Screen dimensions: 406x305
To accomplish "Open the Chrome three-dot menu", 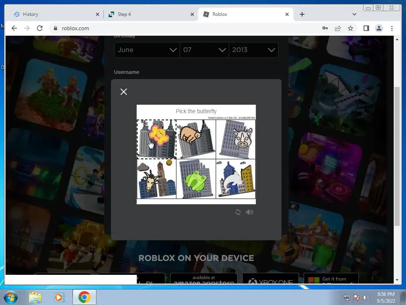I will (x=392, y=28).
